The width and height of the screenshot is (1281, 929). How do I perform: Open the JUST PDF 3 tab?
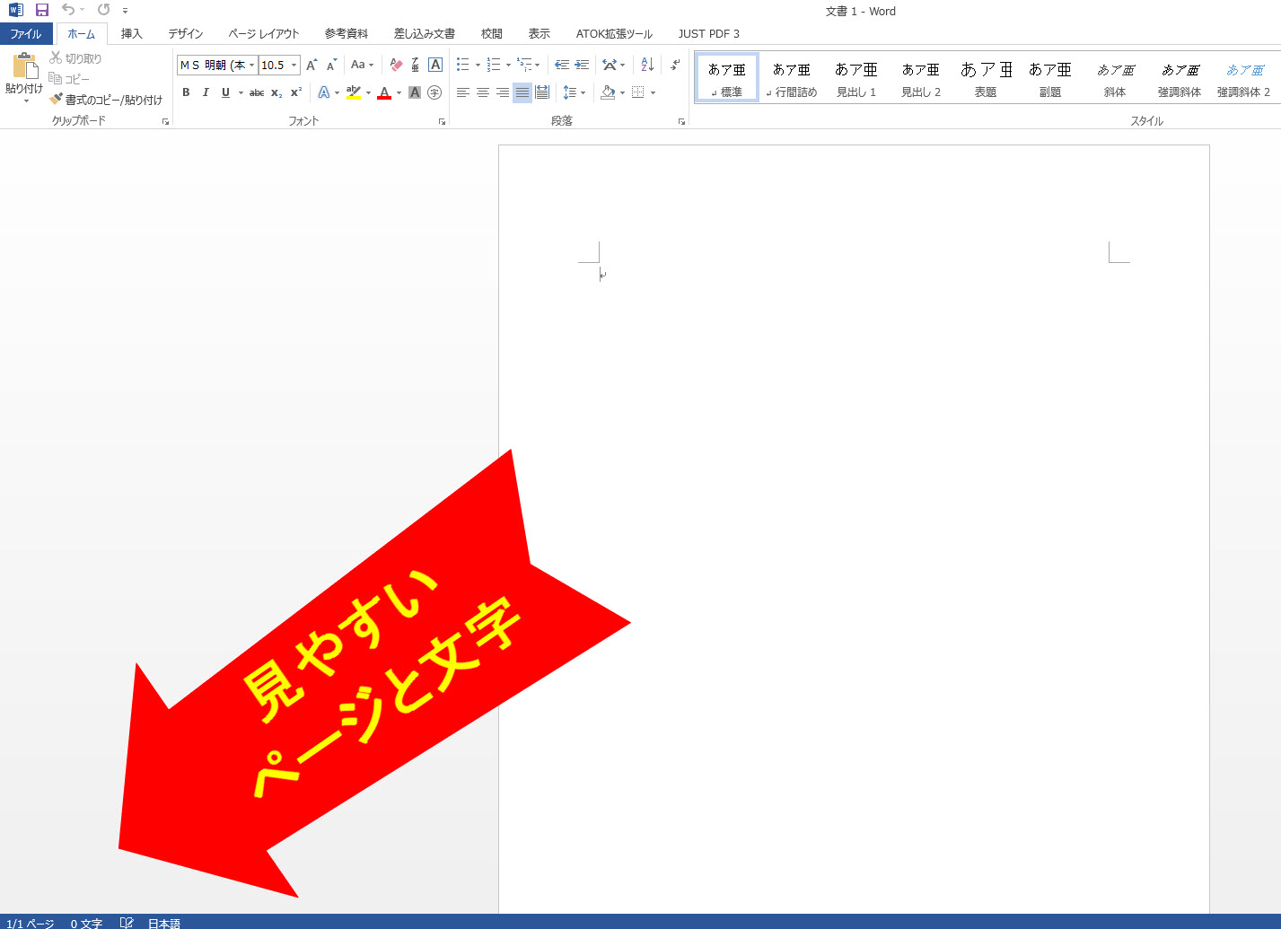pos(709,34)
